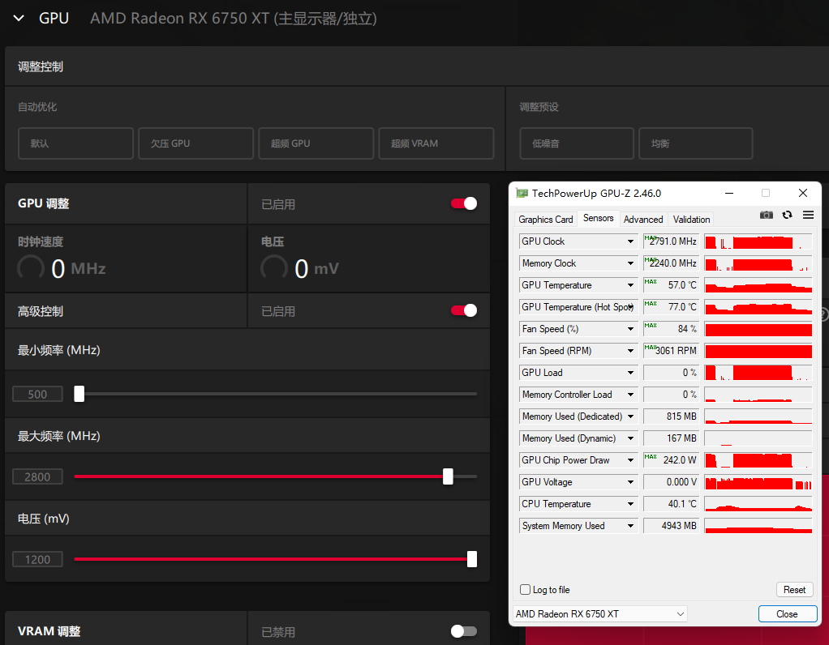Select the 欠压 GPU preset

coord(195,143)
